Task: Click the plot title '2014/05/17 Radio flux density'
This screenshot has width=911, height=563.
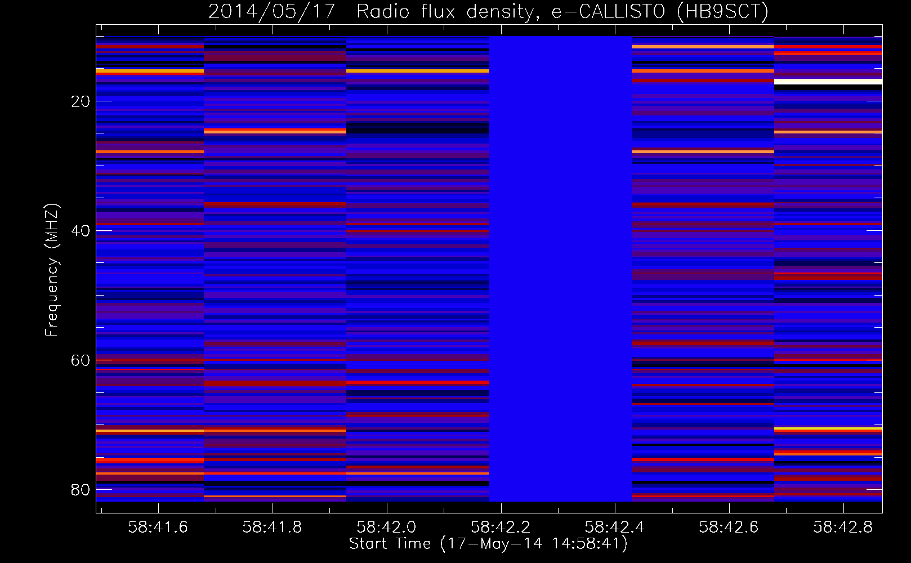Action: tap(372, 11)
